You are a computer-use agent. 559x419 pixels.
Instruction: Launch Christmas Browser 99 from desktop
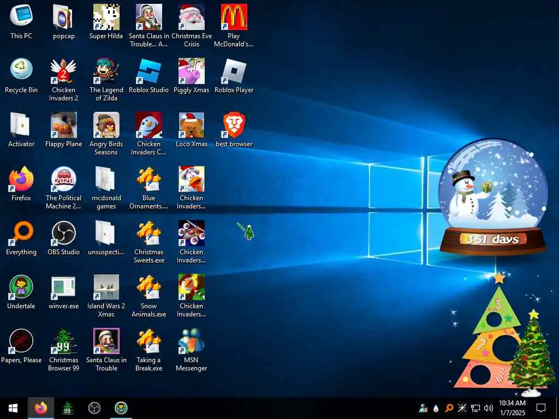tap(63, 350)
